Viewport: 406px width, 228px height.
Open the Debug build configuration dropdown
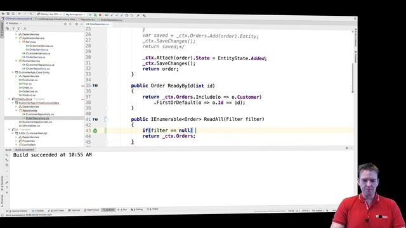(49, 14)
